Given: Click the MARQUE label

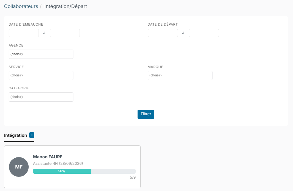Looking at the screenshot, I should click(x=155, y=67).
